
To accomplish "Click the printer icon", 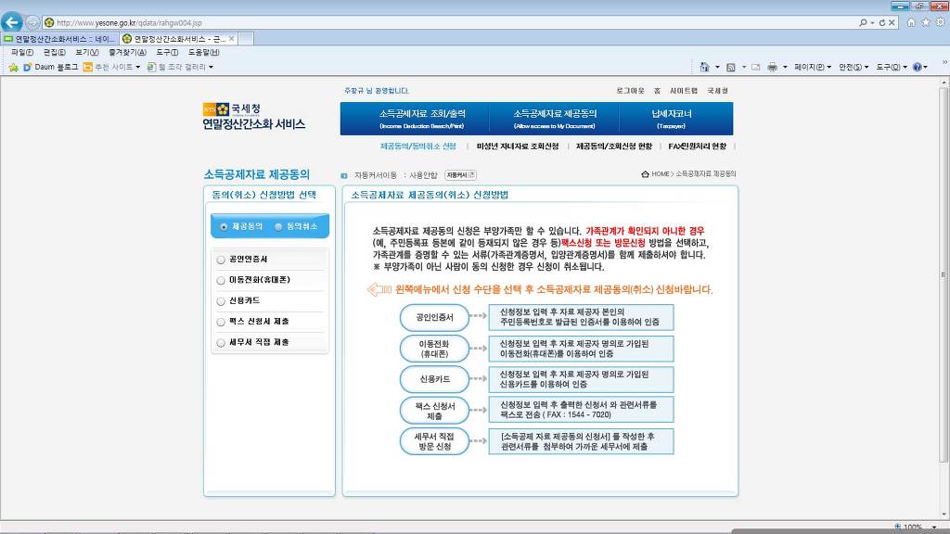I will tap(772, 67).
